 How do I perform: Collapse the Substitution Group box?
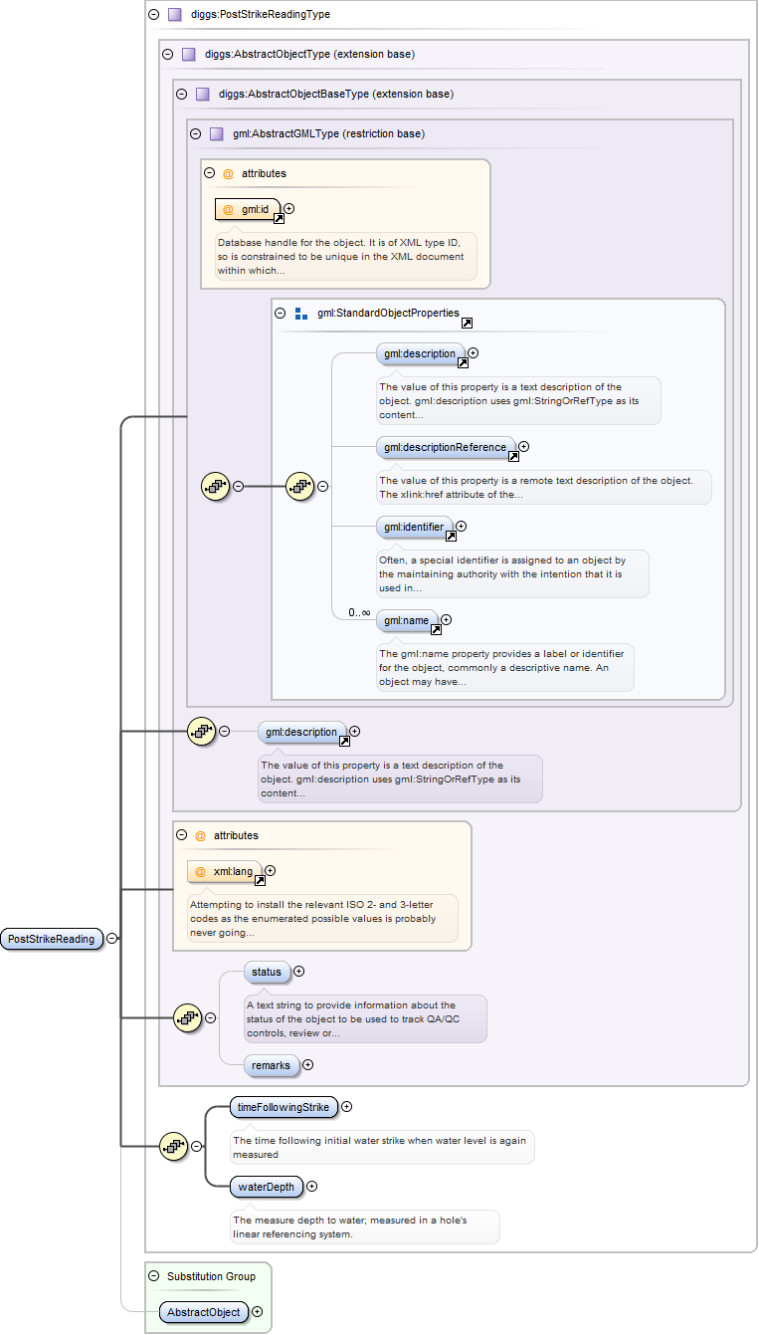click(153, 1276)
